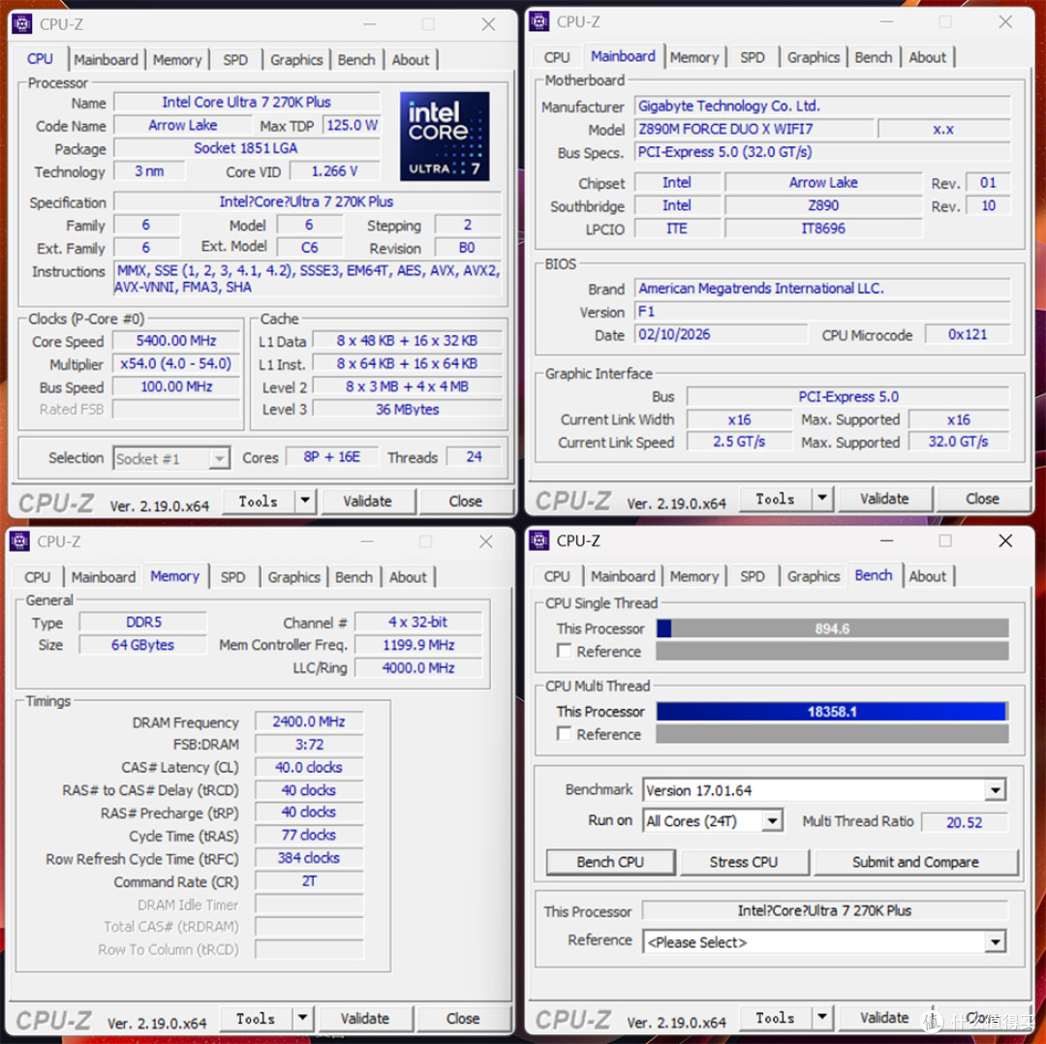
Task: Click Current Link Speed 2.5 GT/s value
Action: pos(739,442)
